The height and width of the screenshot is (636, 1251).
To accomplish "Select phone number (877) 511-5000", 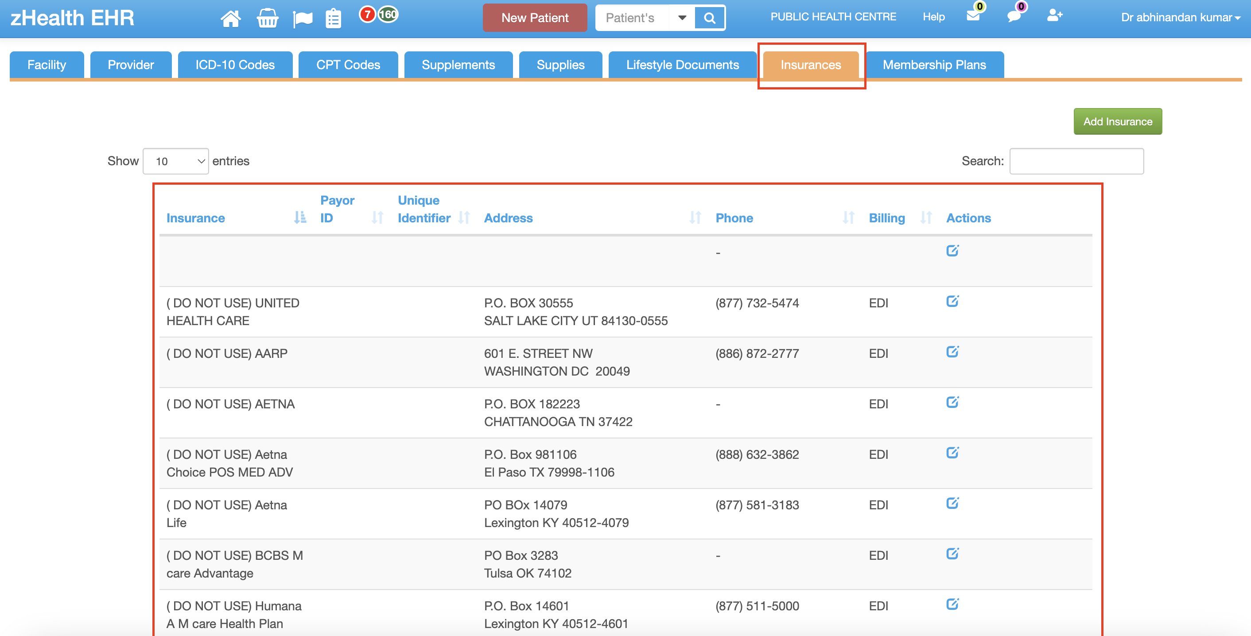I will point(757,606).
